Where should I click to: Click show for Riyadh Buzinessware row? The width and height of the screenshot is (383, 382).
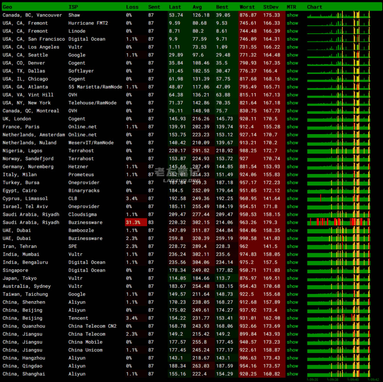tap(292, 222)
